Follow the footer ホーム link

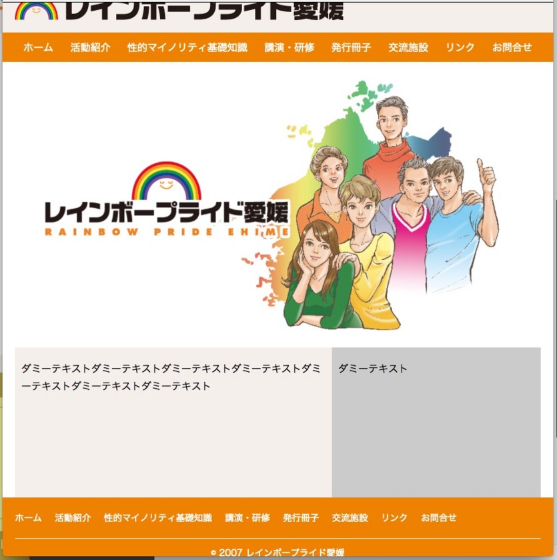pos(28,517)
